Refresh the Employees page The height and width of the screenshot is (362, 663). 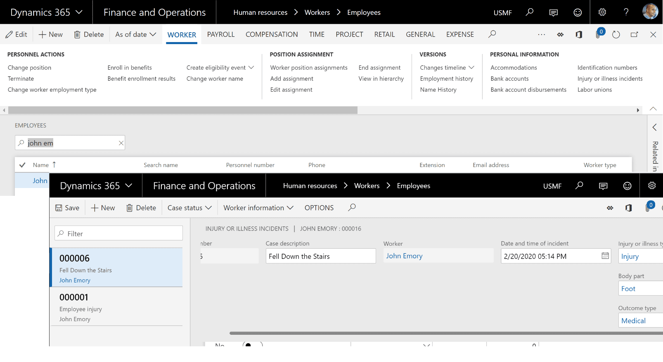[x=616, y=35]
